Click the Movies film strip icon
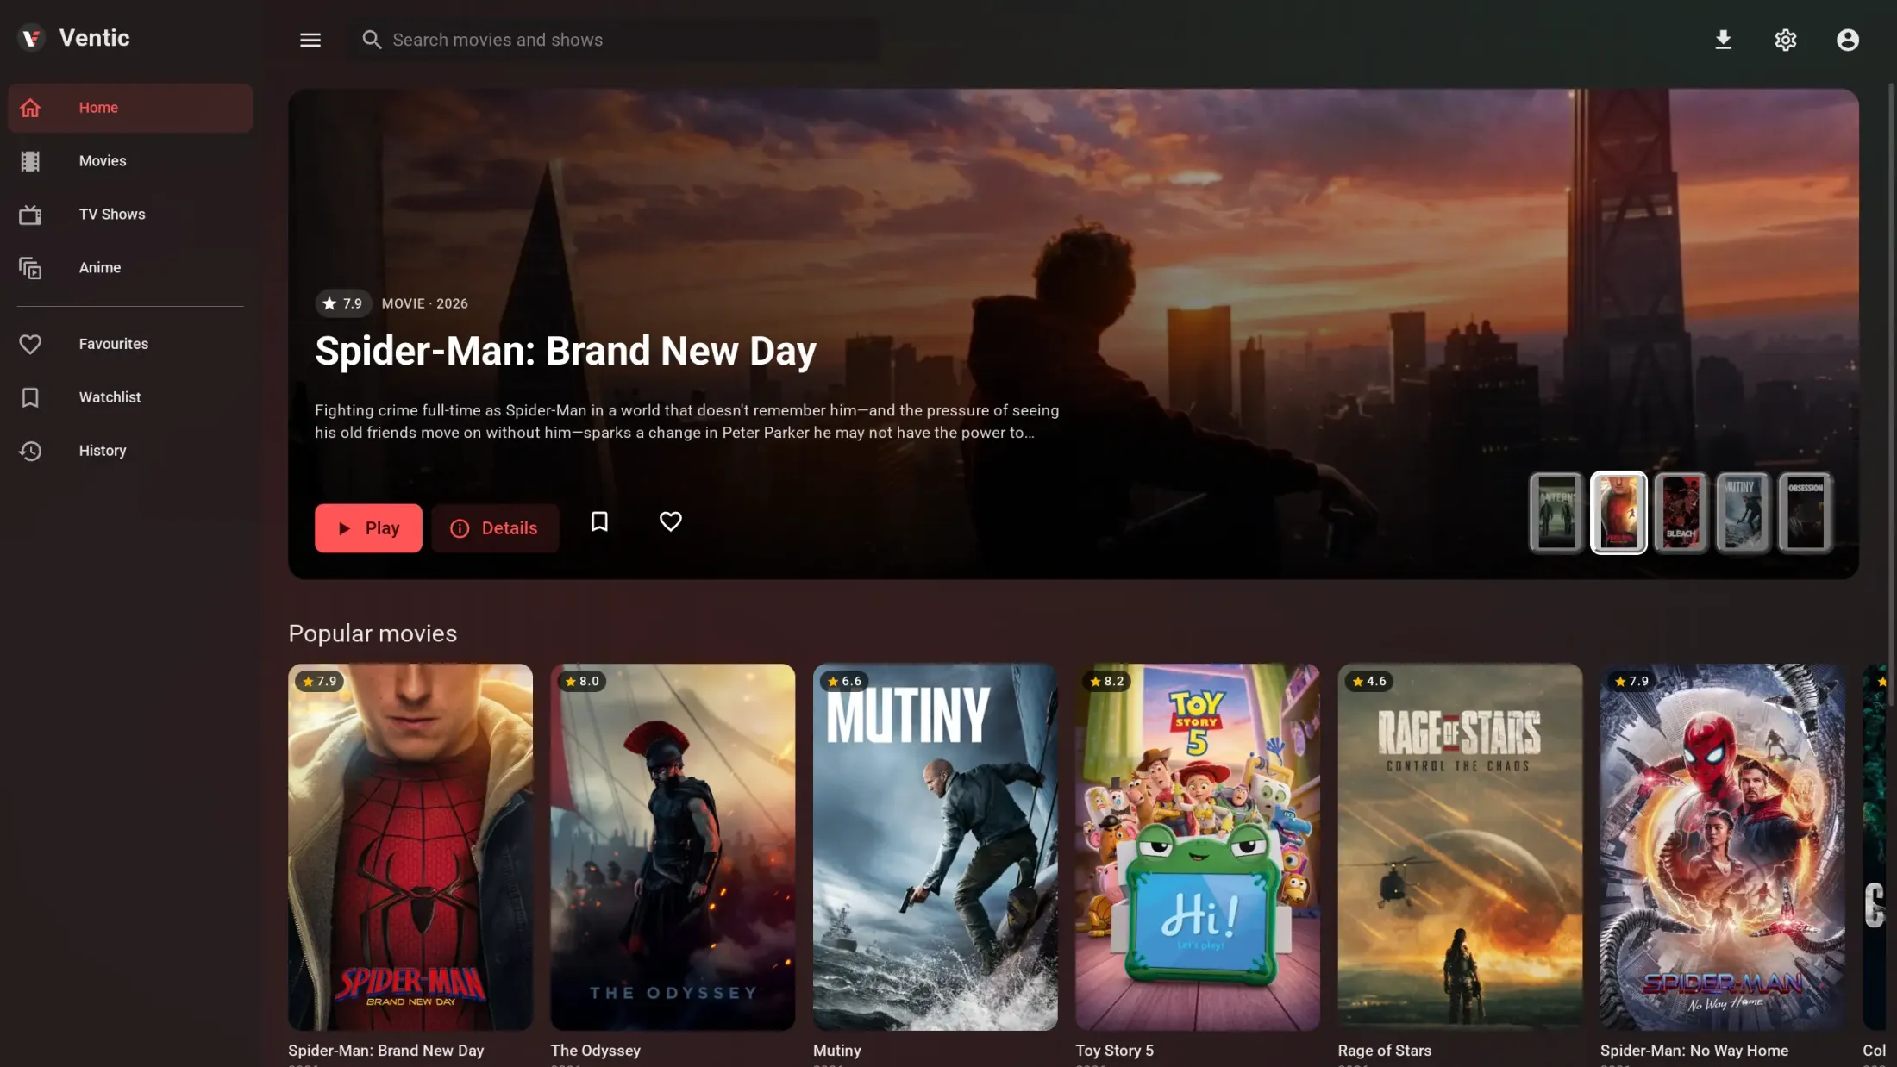1897x1067 pixels. [x=30, y=161]
